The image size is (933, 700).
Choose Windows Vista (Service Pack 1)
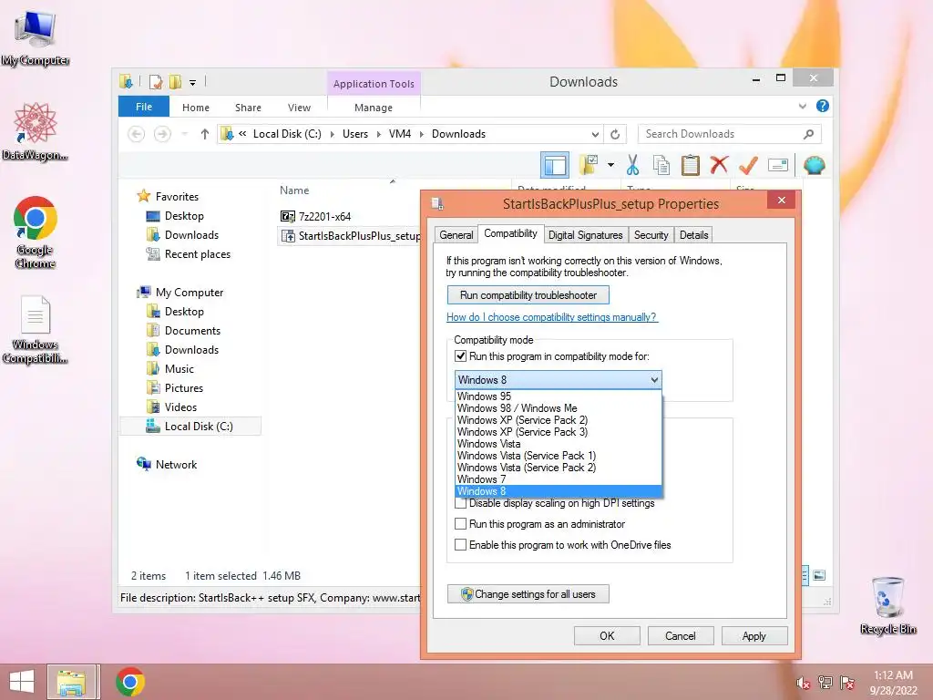pos(559,456)
